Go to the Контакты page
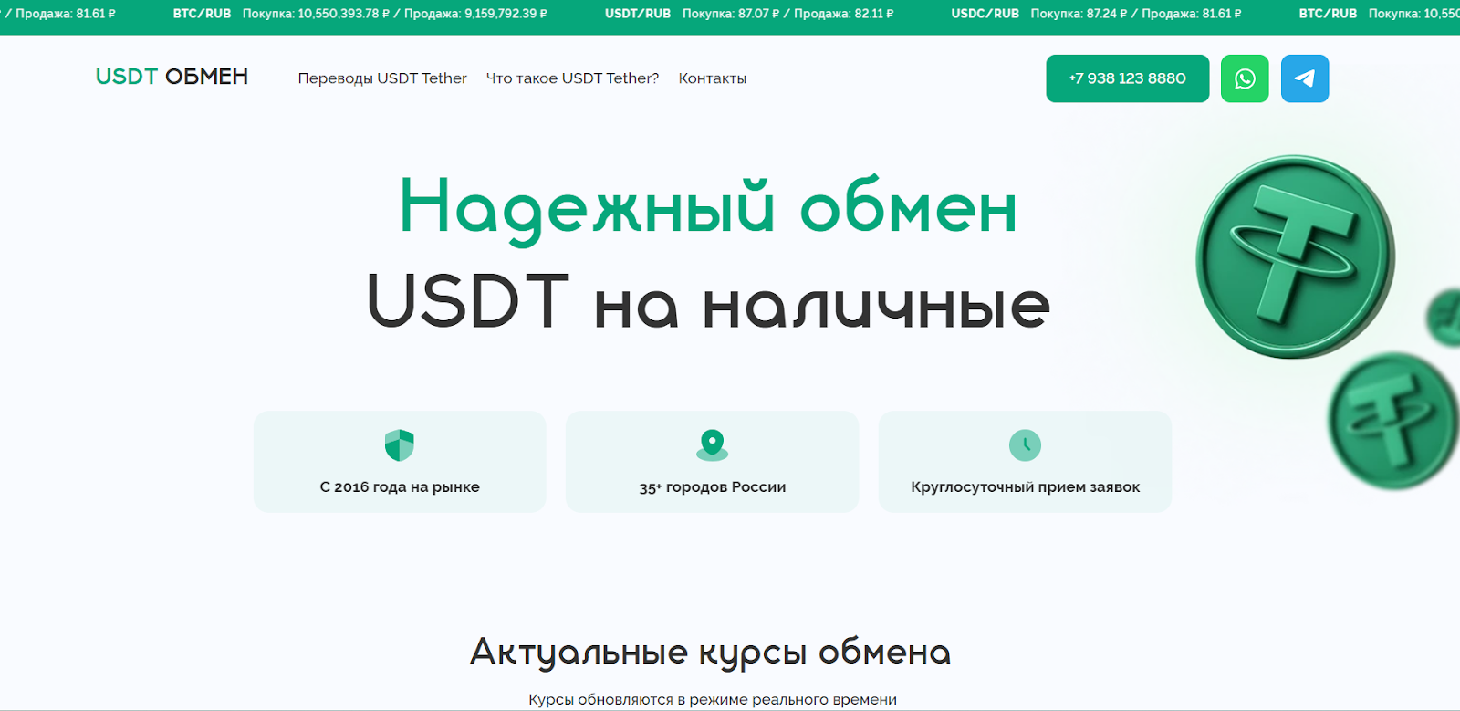The width and height of the screenshot is (1460, 711). (713, 78)
